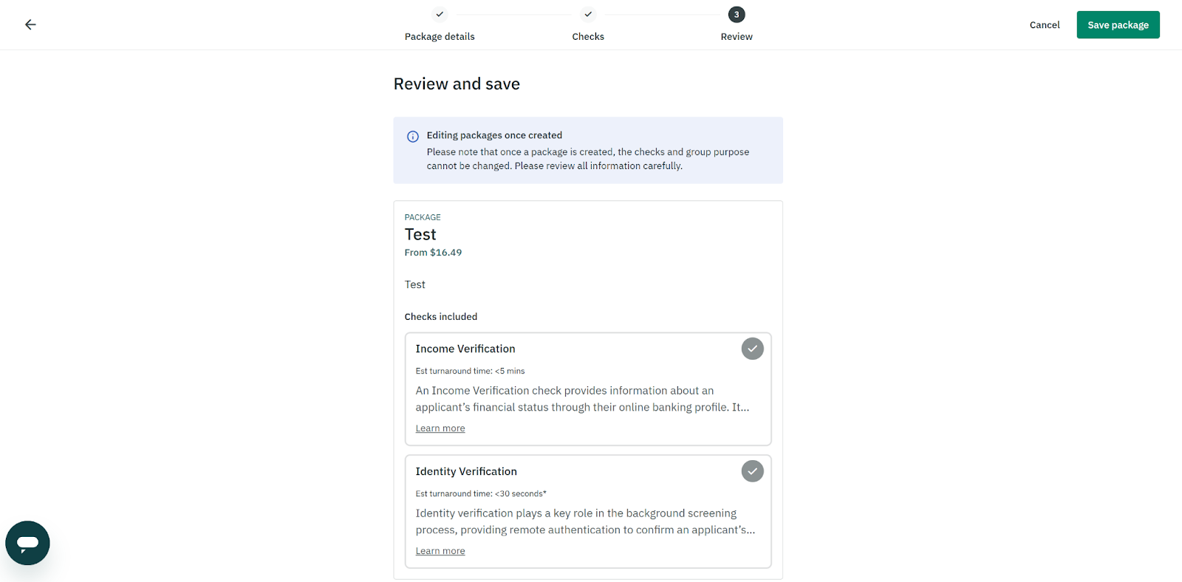This screenshot has height=582, width=1182.
Task: Go to Checks step label
Action: tap(588, 37)
